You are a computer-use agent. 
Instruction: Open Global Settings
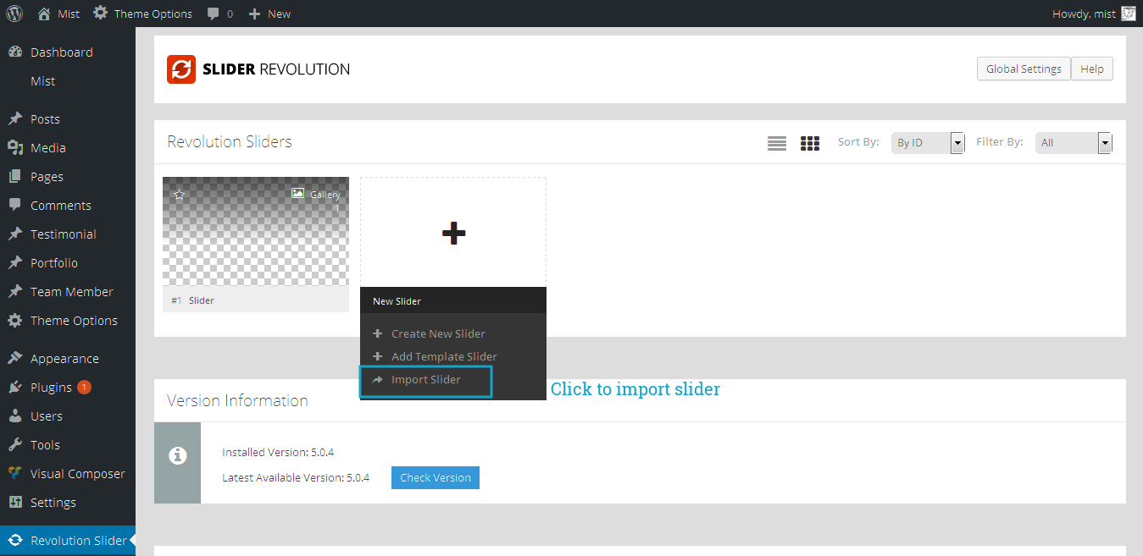(1024, 69)
